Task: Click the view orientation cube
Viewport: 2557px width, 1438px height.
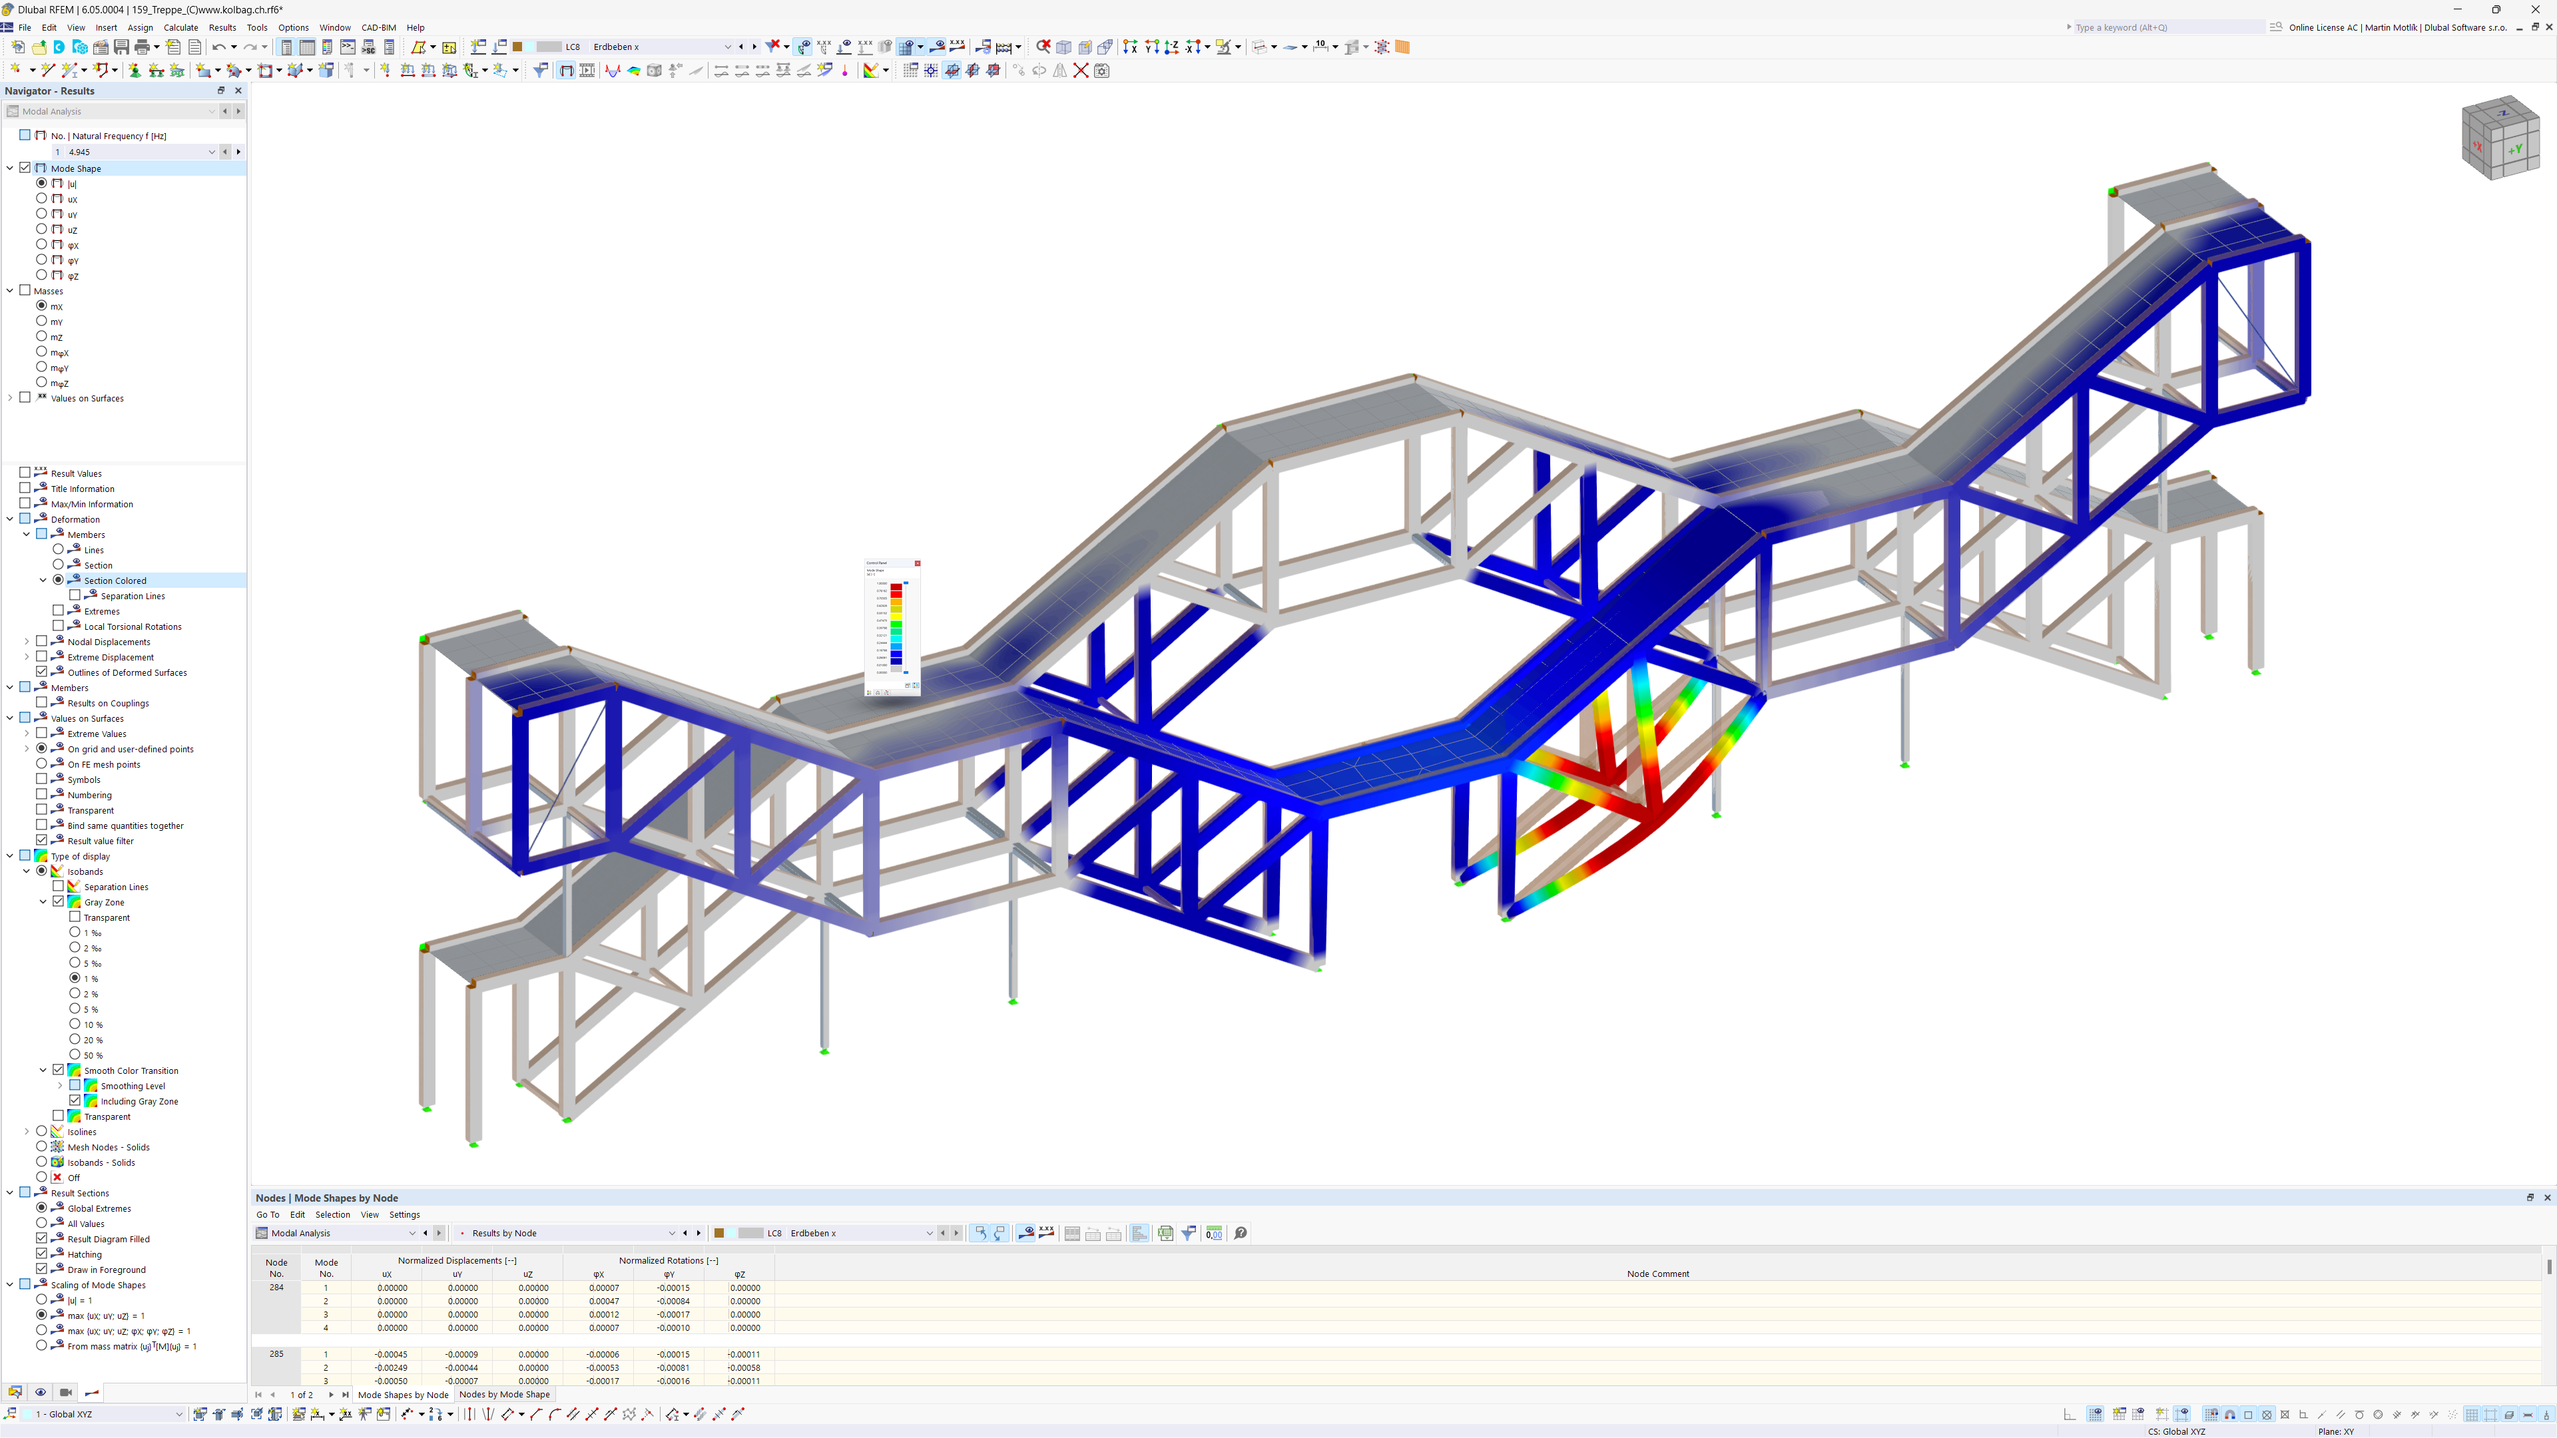Action: point(2500,138)
